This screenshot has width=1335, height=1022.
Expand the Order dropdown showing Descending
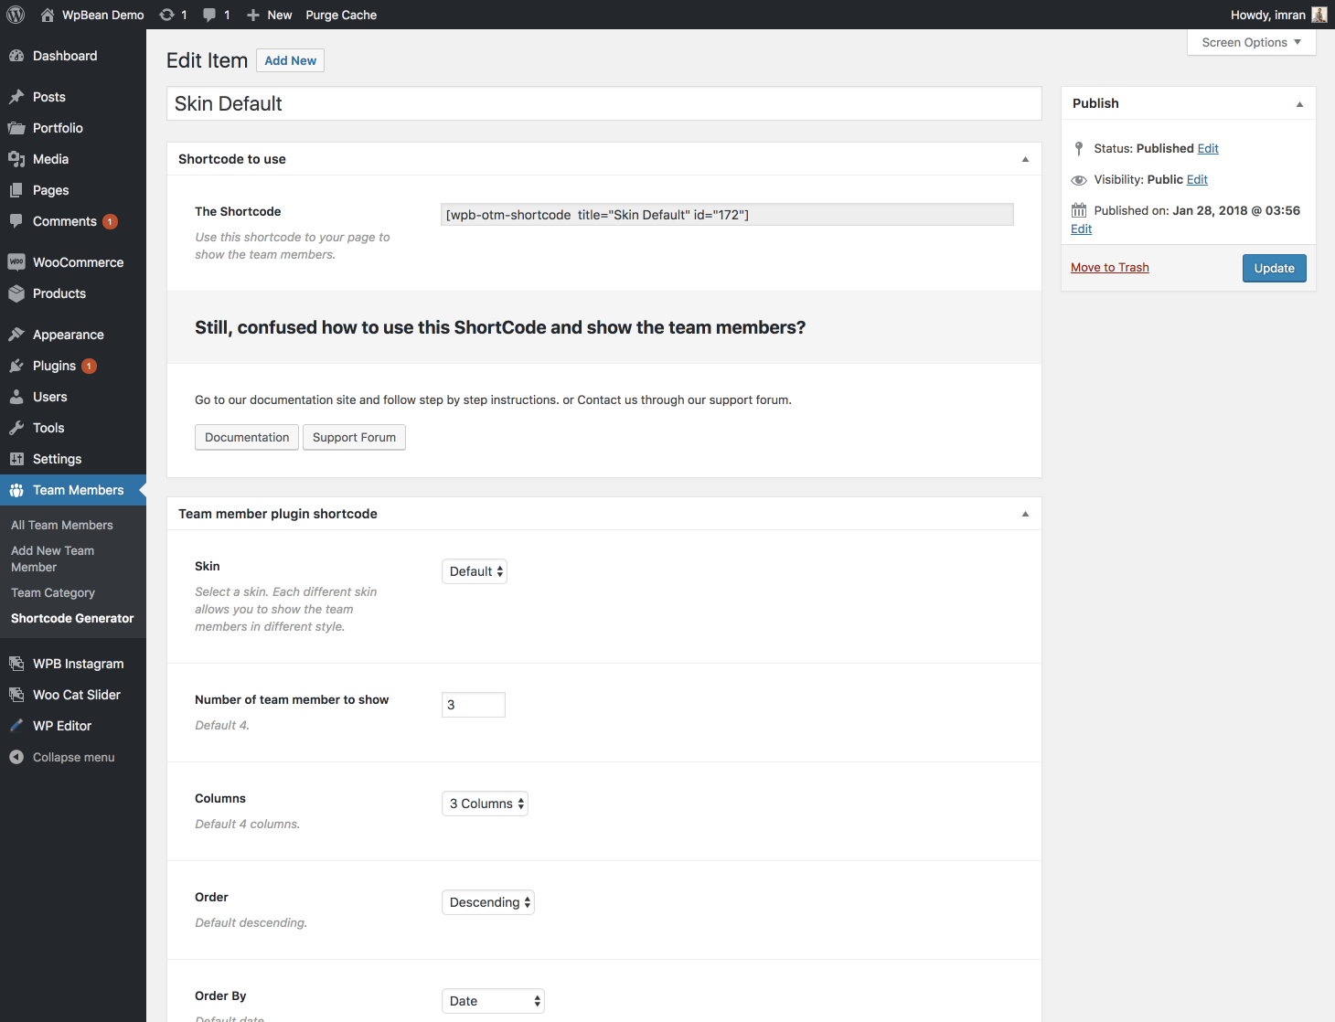(x=488, y=902)
